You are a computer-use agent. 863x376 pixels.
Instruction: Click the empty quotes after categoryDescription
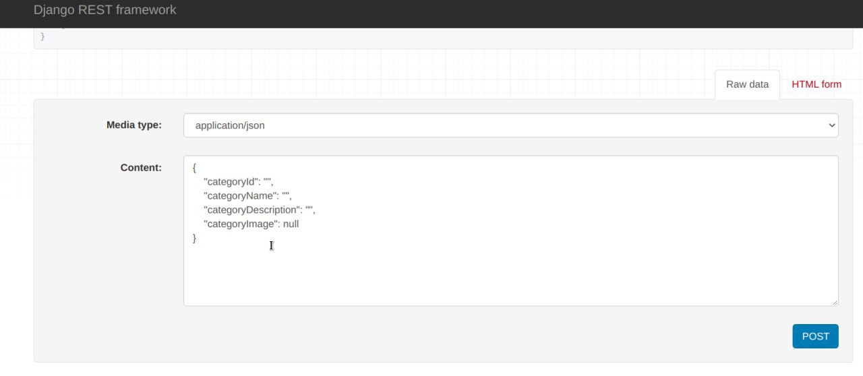pos(309,210)
